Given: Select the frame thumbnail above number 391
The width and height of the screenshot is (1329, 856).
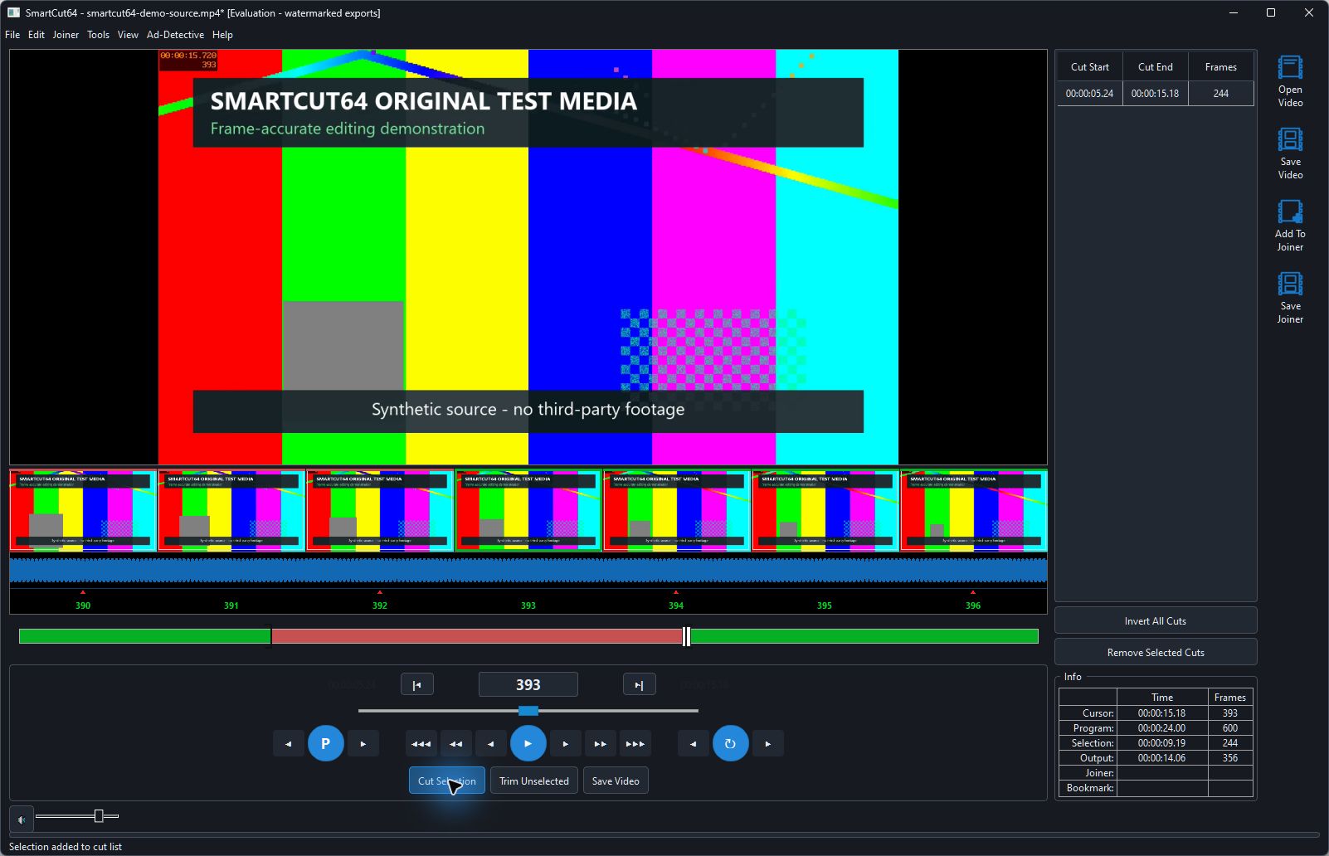Looking at the screenshot, I should (231, 511).
